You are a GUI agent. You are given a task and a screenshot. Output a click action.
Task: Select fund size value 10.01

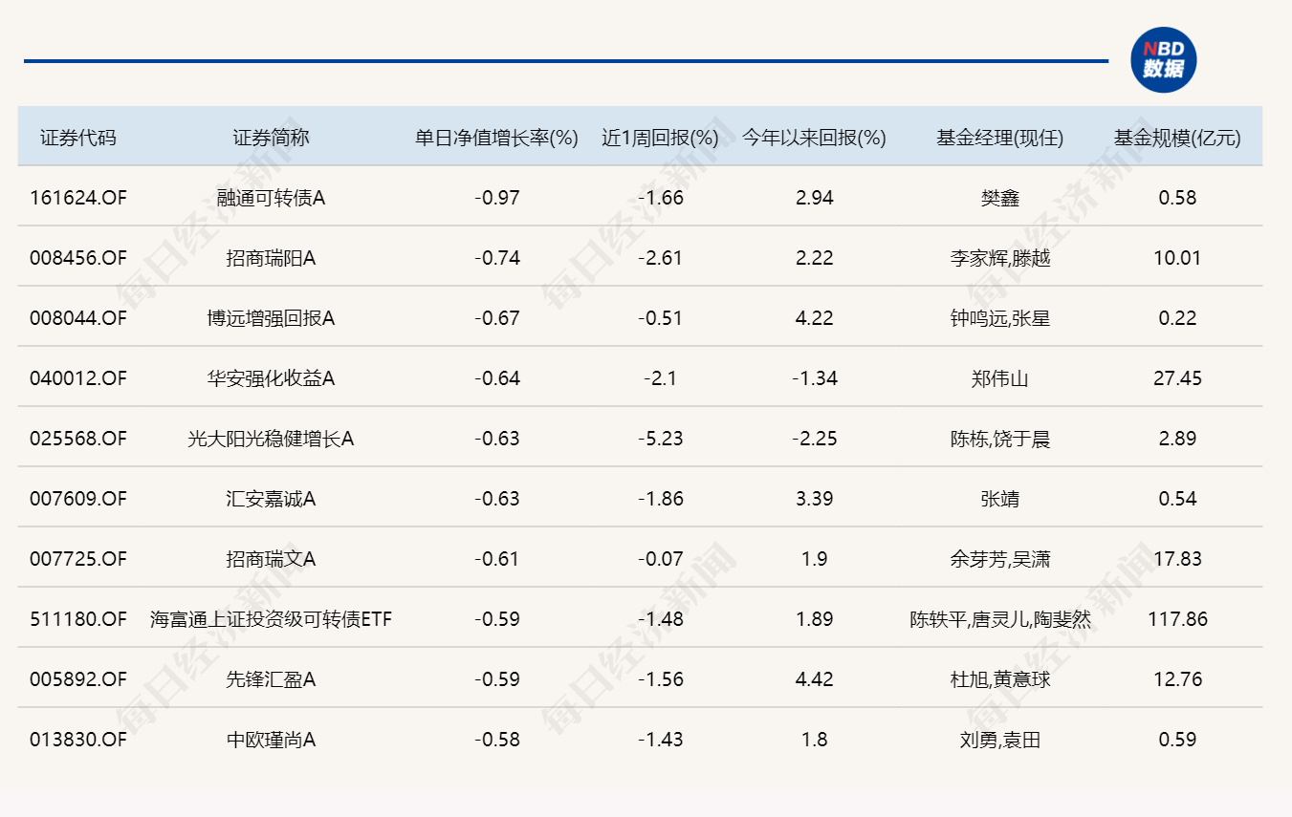pos(1177,258)
